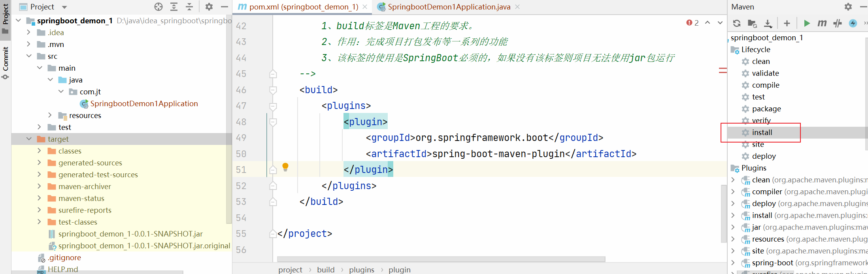Click Expand All in Project toolbar
This screenshot has height=274, width=868.
click(174, 7)
